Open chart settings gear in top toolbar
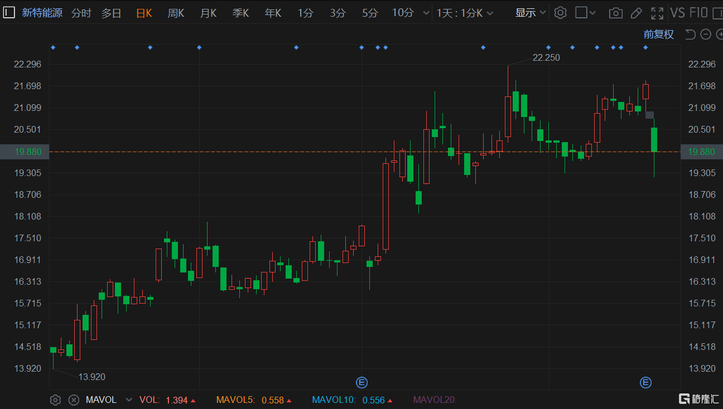The image size is (723, 409). tap(561, 13)
